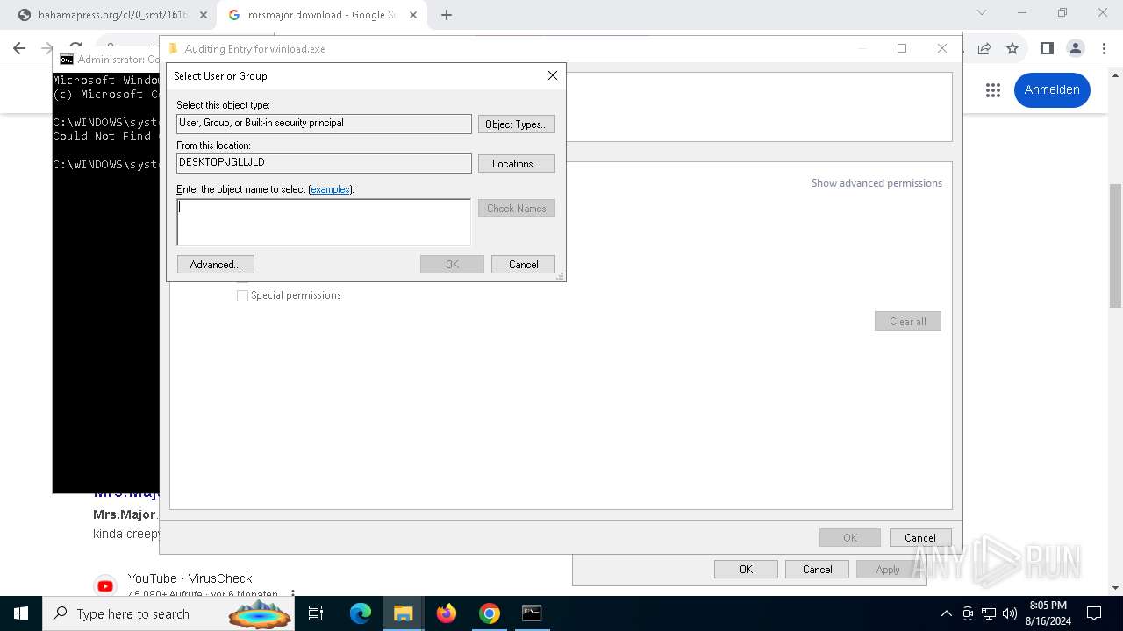Open network tray icon
1123x631 pixels.
click(x=989, y=613)
